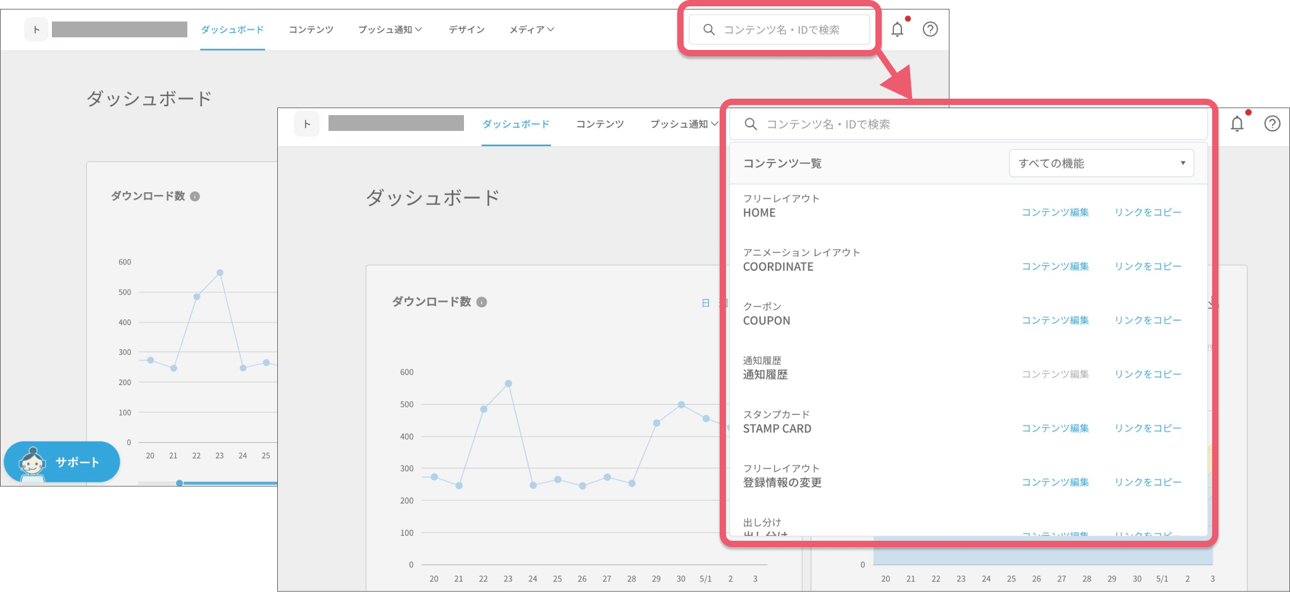This screenshot has height=592, width=1290.
Task: Click リンクをコピー for COORDINATE
Action: tap(1148, 266)
